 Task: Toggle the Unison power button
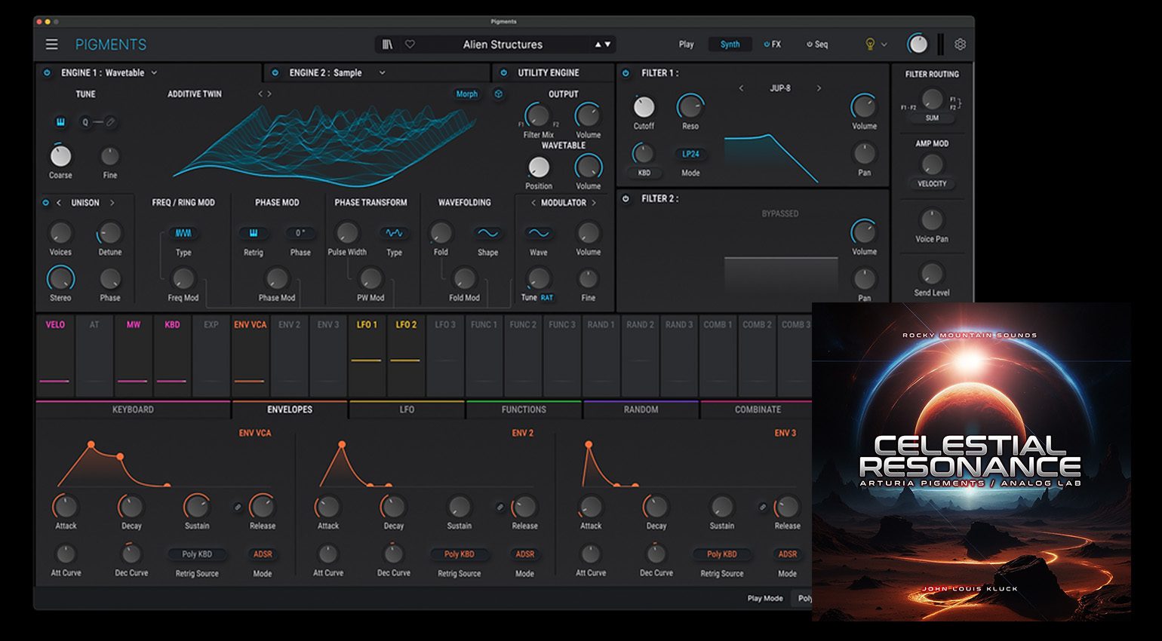(46, 203)
